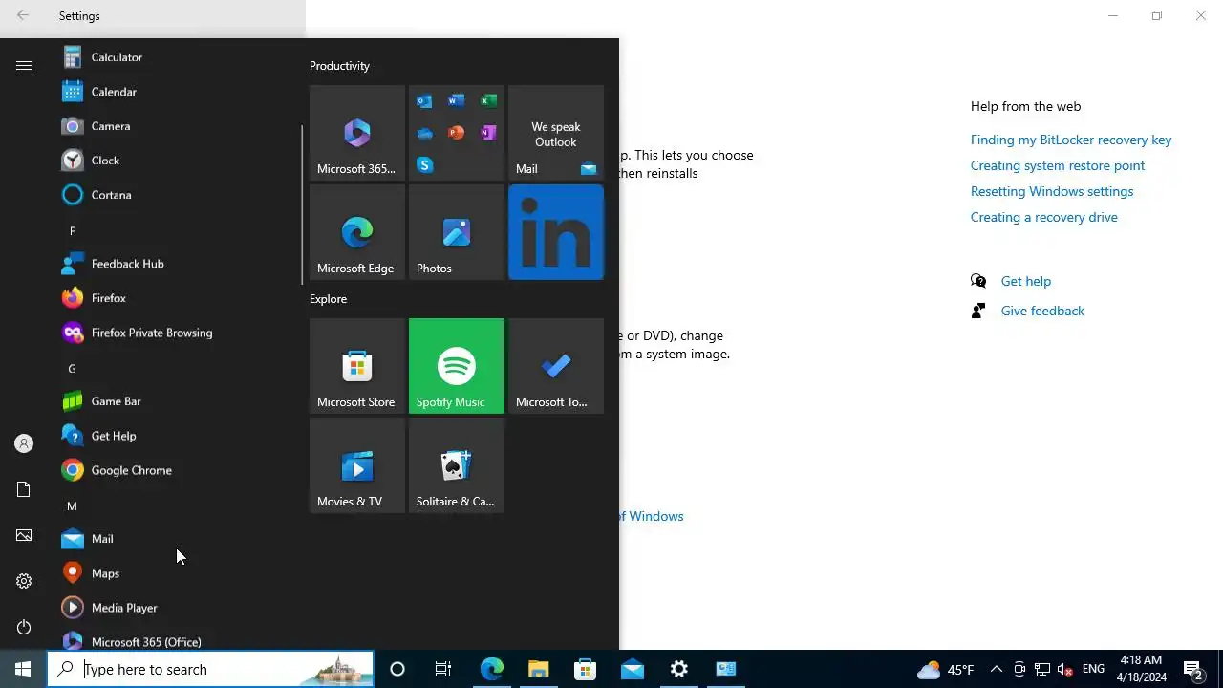Open Creating a recovery drive link
This screenshot has height=688, width=1223.
[1044, 217]
